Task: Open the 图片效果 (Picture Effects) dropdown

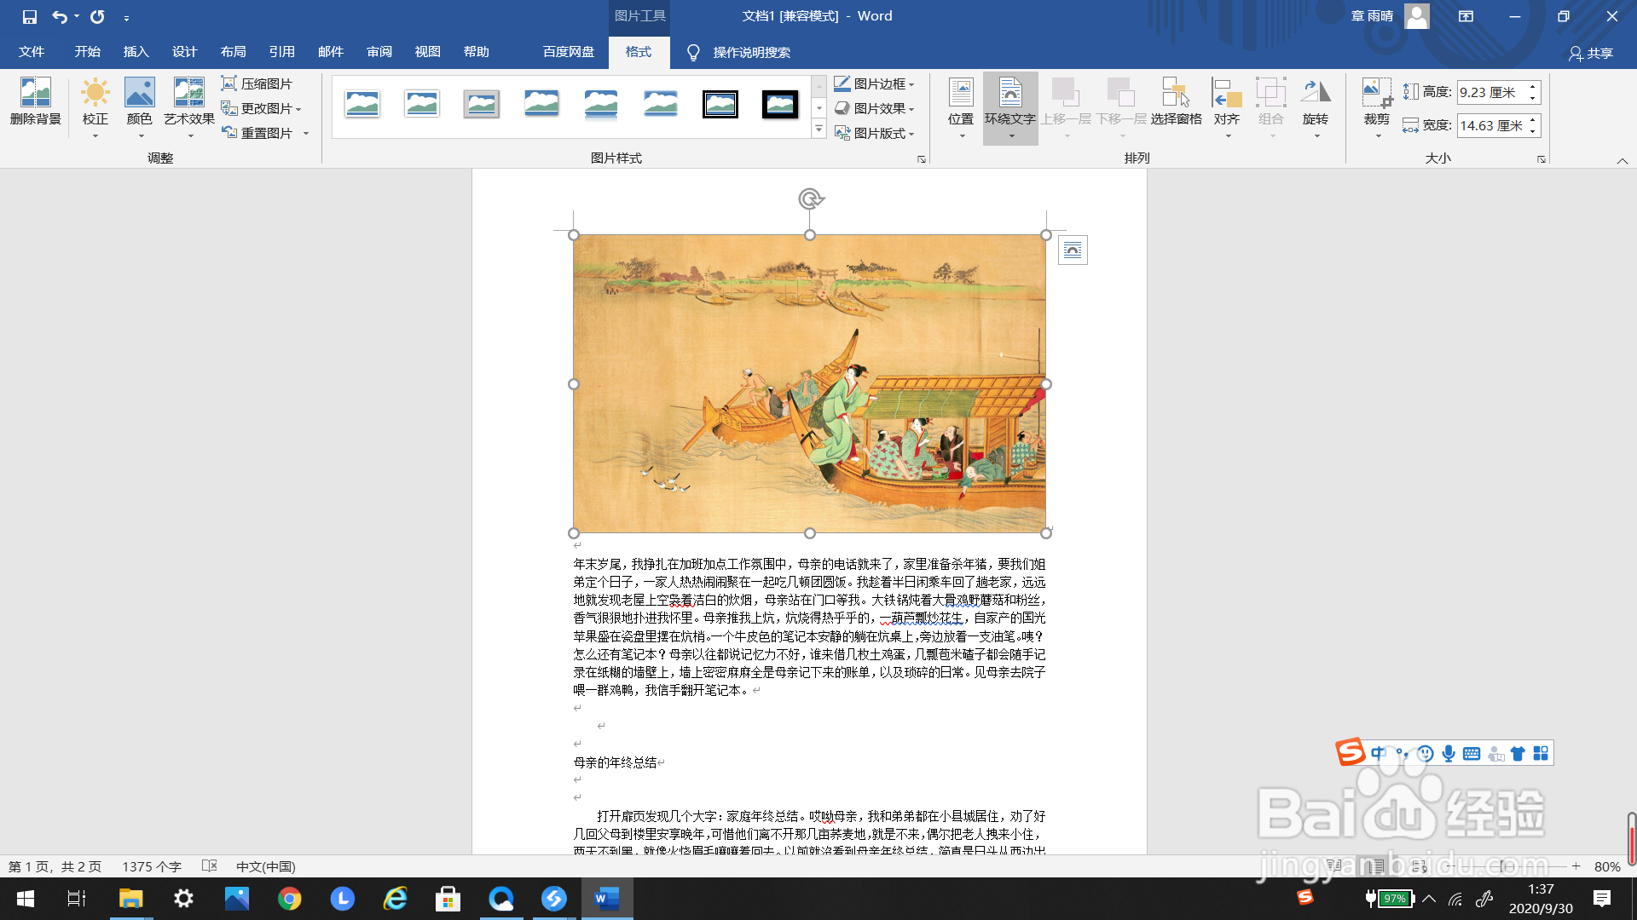Action: tap(875, 108)
